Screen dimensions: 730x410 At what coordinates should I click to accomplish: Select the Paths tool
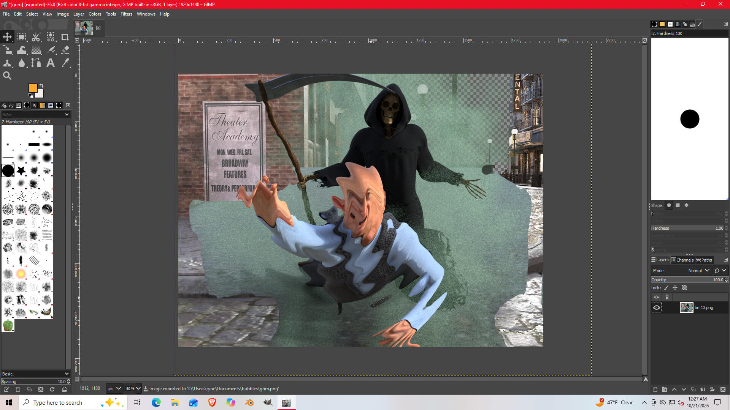[x=36, y=63]
